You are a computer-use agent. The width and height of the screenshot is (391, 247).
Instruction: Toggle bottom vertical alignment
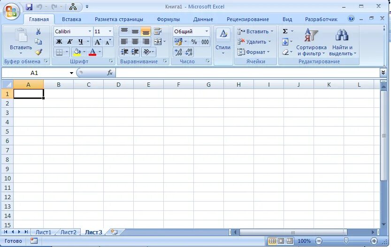[146, 31]
